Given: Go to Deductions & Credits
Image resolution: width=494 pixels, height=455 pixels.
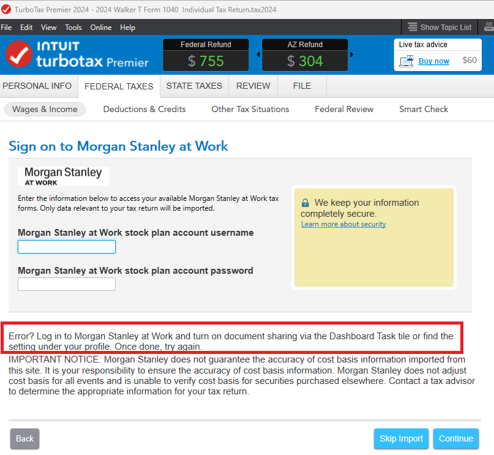Looking at the screenshot, I should 144,110.
